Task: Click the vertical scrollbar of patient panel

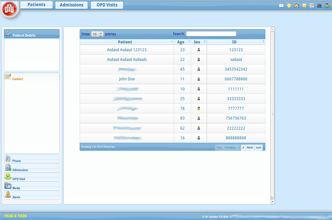Action: [272, 114]
